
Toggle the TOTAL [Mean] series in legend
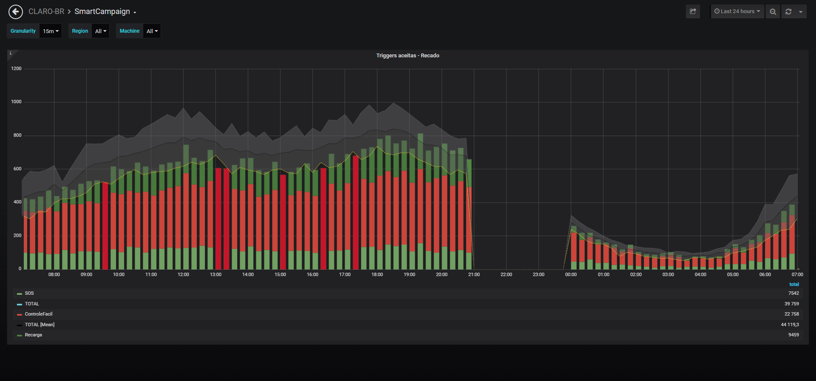(40, 325)
